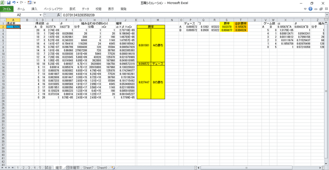Open the データ ribbon tab

(x=86, y=9)
